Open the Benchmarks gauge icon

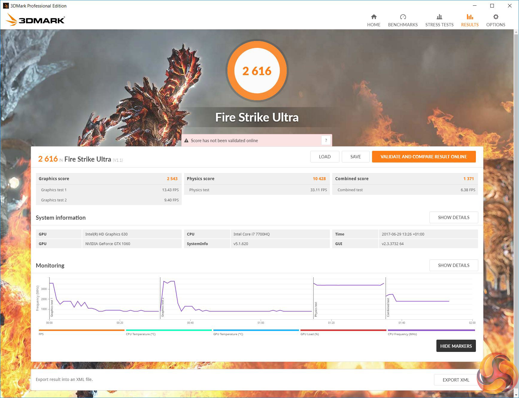pos(403,17)
